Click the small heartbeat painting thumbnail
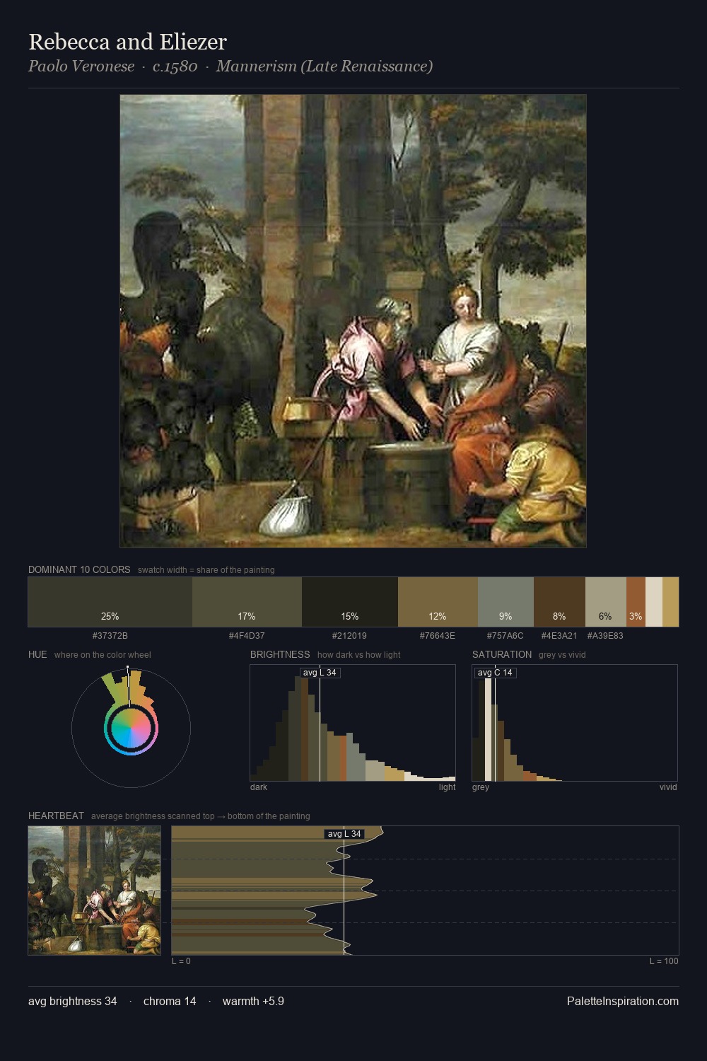Screen dimensions: 707x1061 (x=94, y=891)
